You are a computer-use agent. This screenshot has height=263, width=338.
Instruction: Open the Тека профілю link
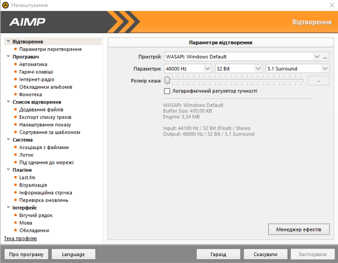pyautogui.click(x=20, y=238)
